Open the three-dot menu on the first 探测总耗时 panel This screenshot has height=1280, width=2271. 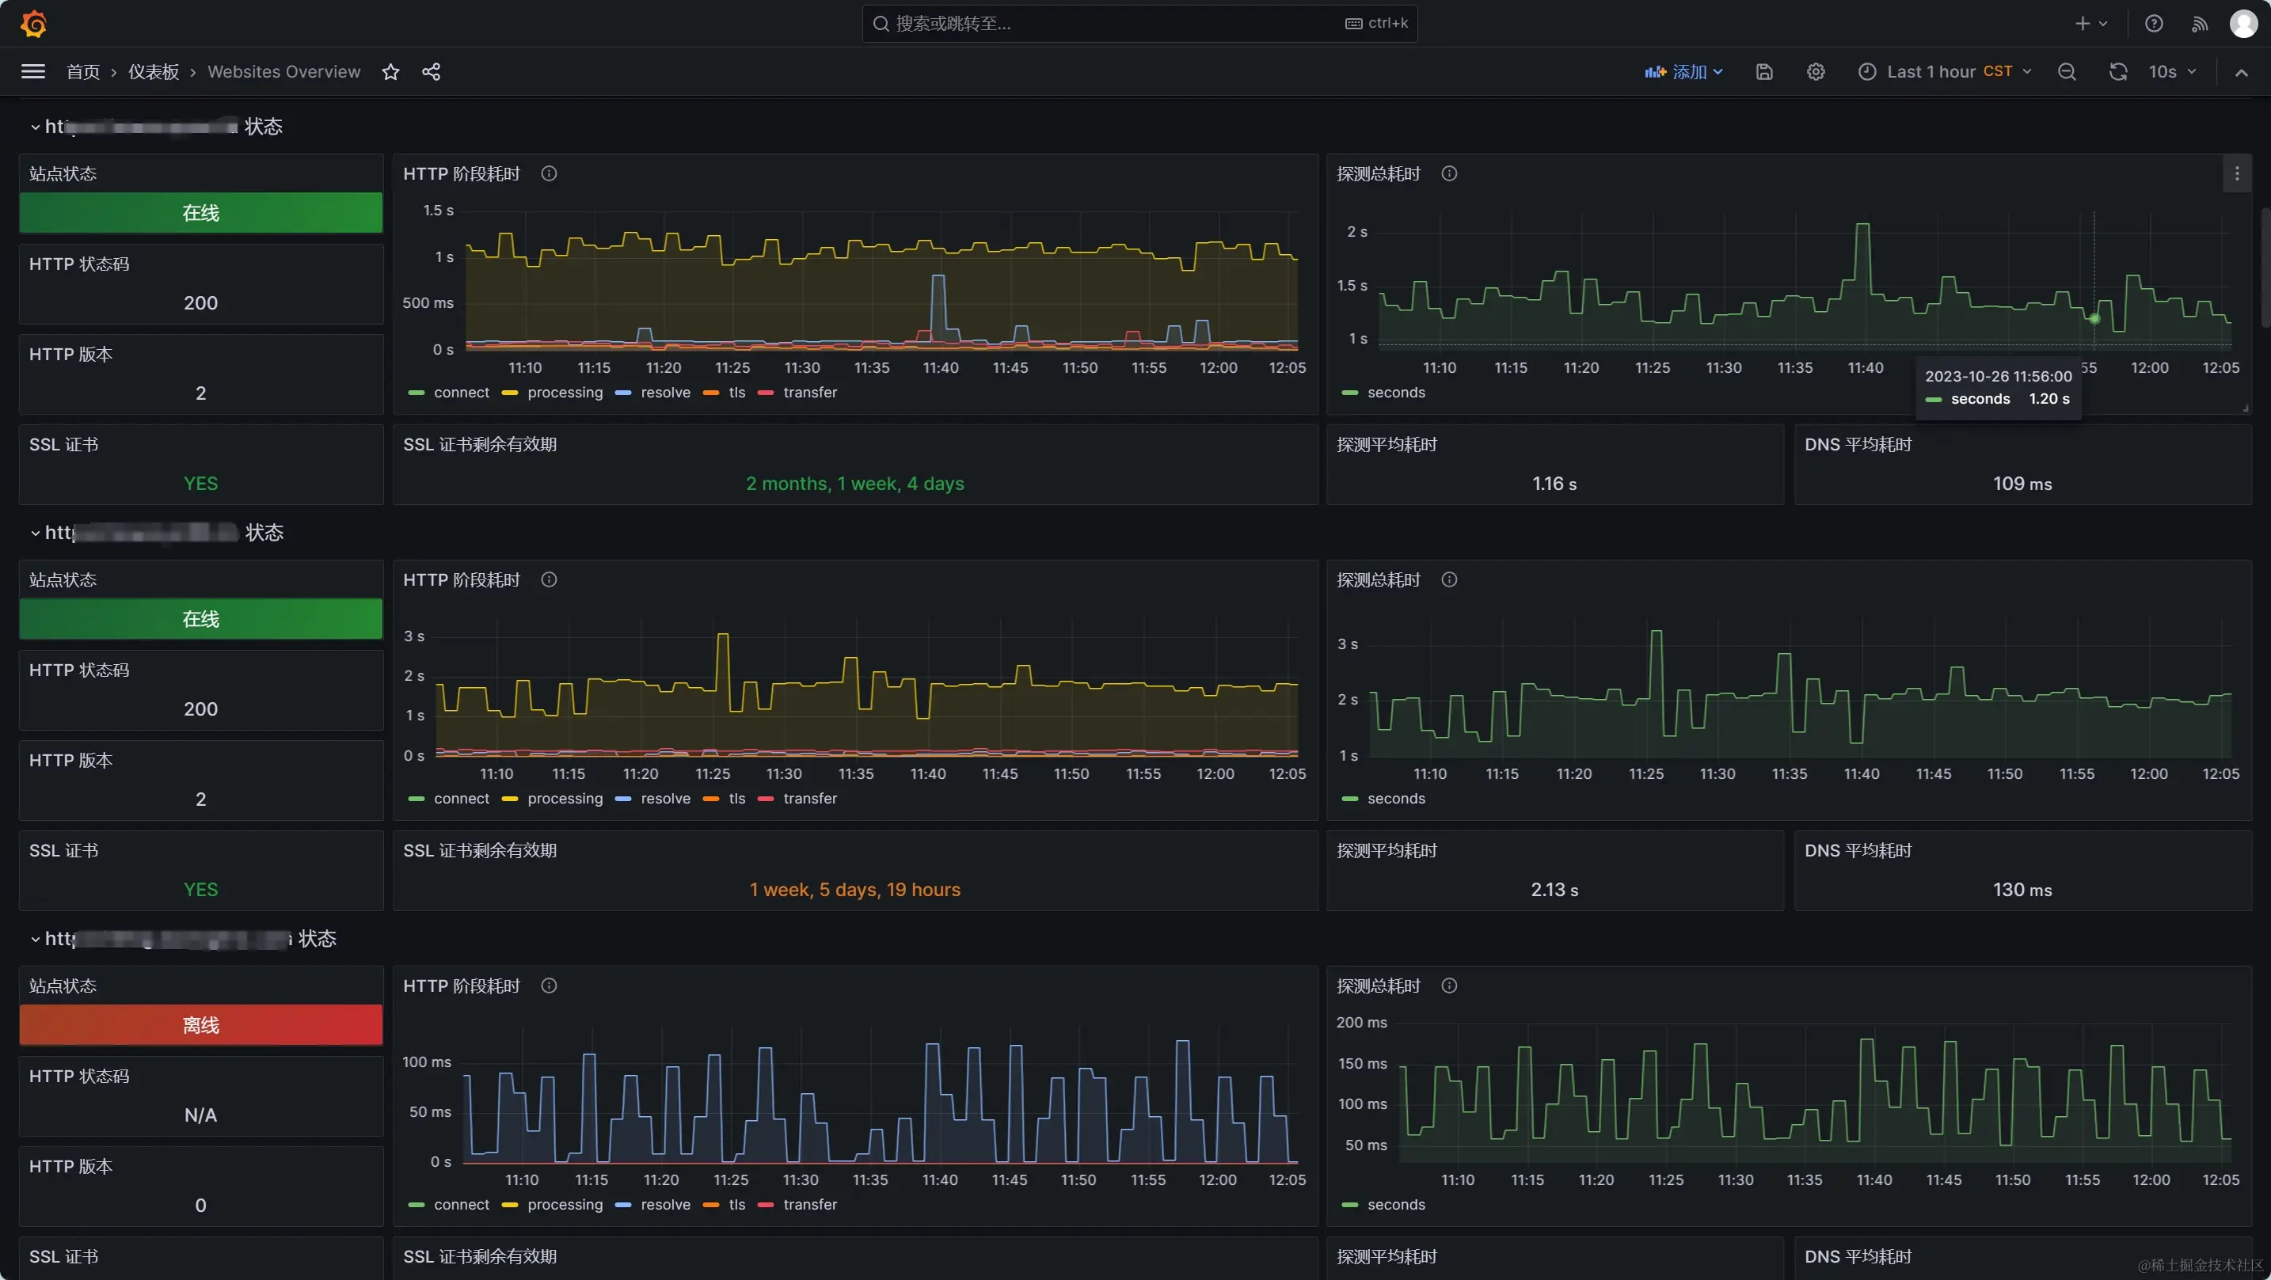(2237, 173)
